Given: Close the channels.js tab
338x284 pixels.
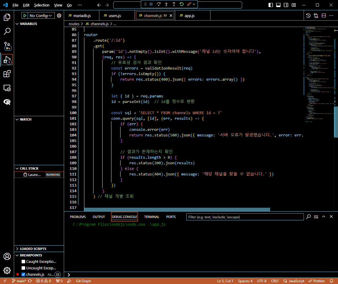Looking at the screenshot, I should [171, 16].
